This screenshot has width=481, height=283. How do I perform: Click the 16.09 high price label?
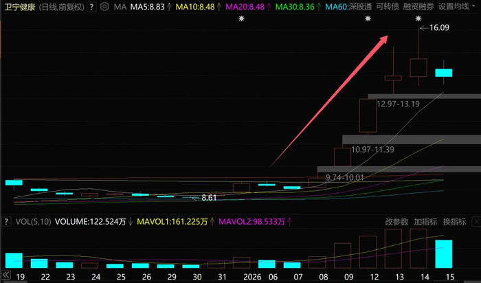click(x=439, y=27)
